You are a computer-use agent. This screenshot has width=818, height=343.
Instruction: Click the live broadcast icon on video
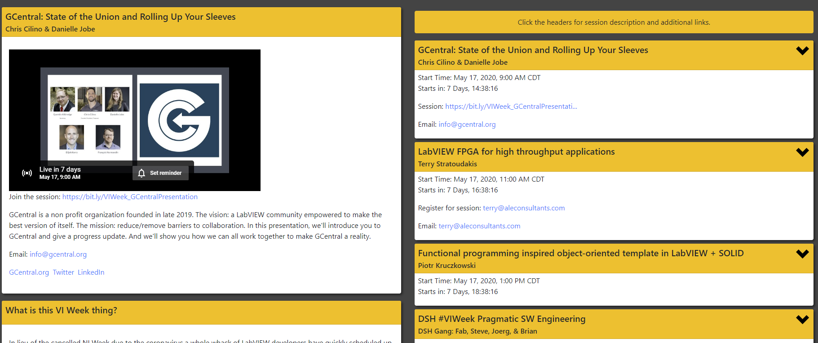27,173
